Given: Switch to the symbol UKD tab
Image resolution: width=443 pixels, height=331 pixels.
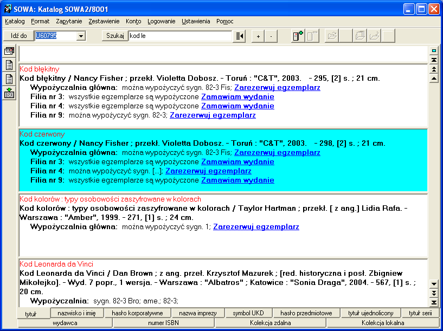Looking at the screenshot, I should [x=248, y=313].
